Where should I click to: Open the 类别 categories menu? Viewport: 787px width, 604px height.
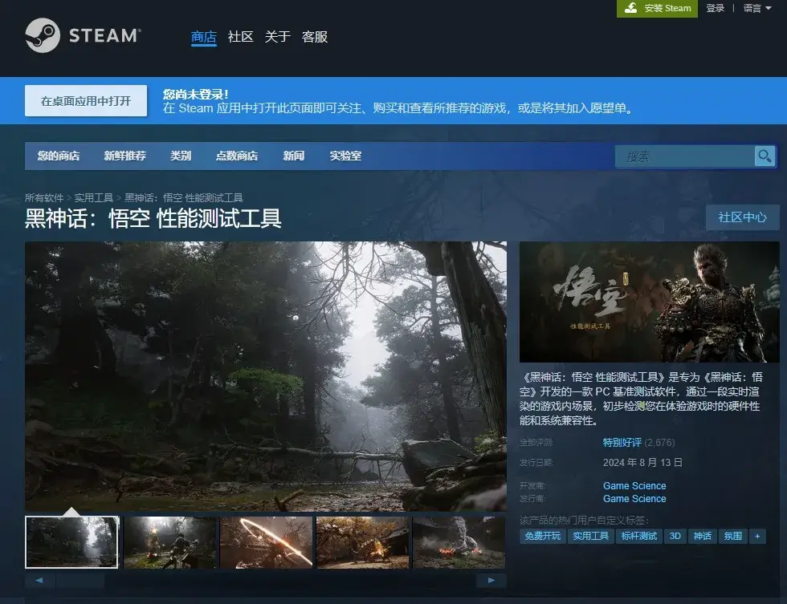pyautogui.click(x=181, y=156)
